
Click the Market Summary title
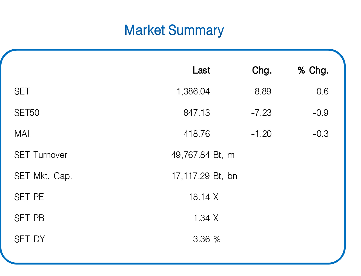click(174, 31)
